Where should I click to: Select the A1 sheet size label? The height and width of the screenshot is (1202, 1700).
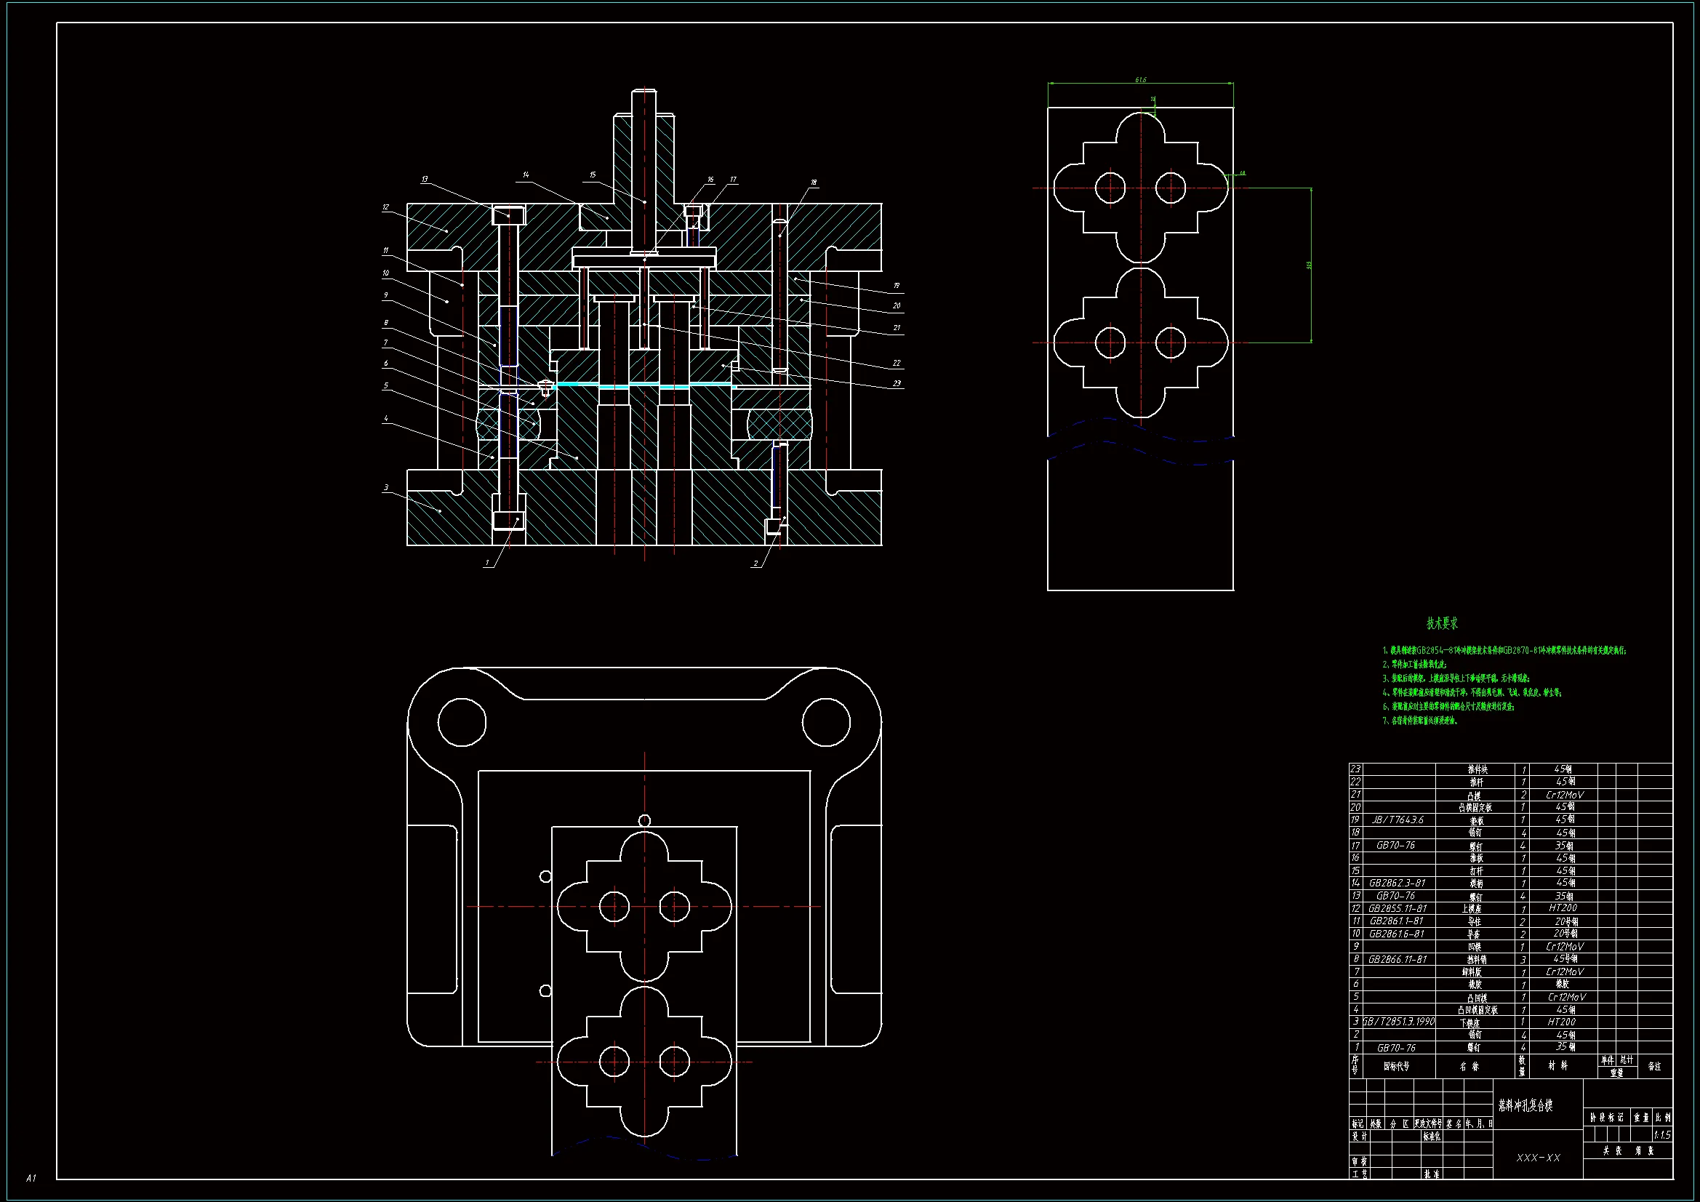31,1177
